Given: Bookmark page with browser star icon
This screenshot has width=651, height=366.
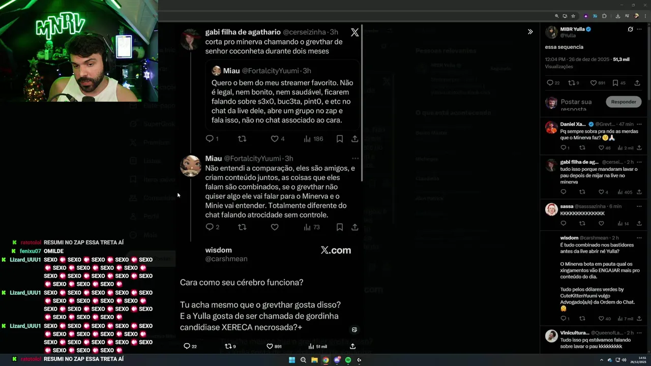Looking at the screenshot, I should pyautogui.click(x=573, y=16).
